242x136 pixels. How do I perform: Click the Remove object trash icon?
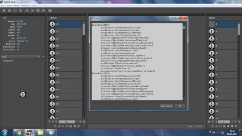(x=79, y=126)
